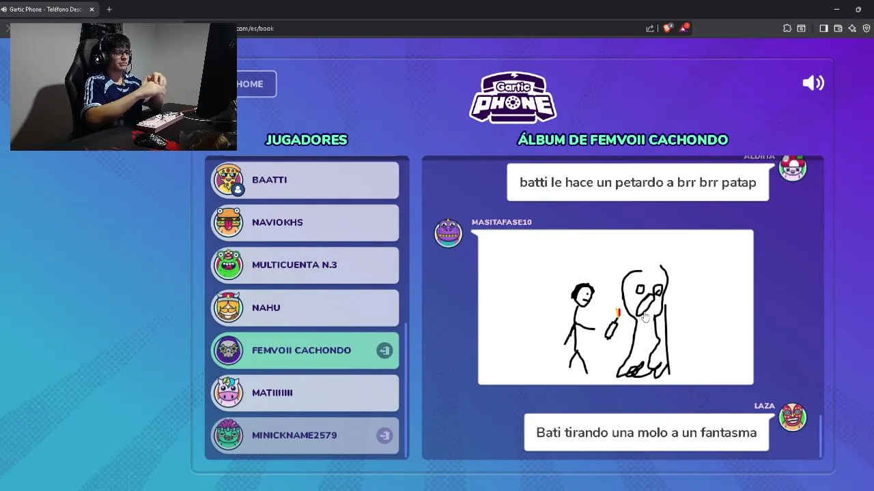Restore down the browser window
The height and width of the screenshot is (491, 874).
(858, 10)
